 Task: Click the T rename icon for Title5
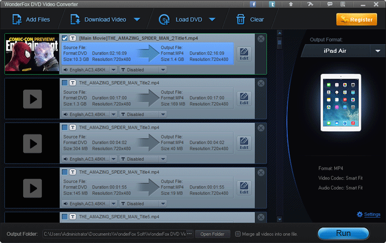pyautogui.click(x=73, y=217)
